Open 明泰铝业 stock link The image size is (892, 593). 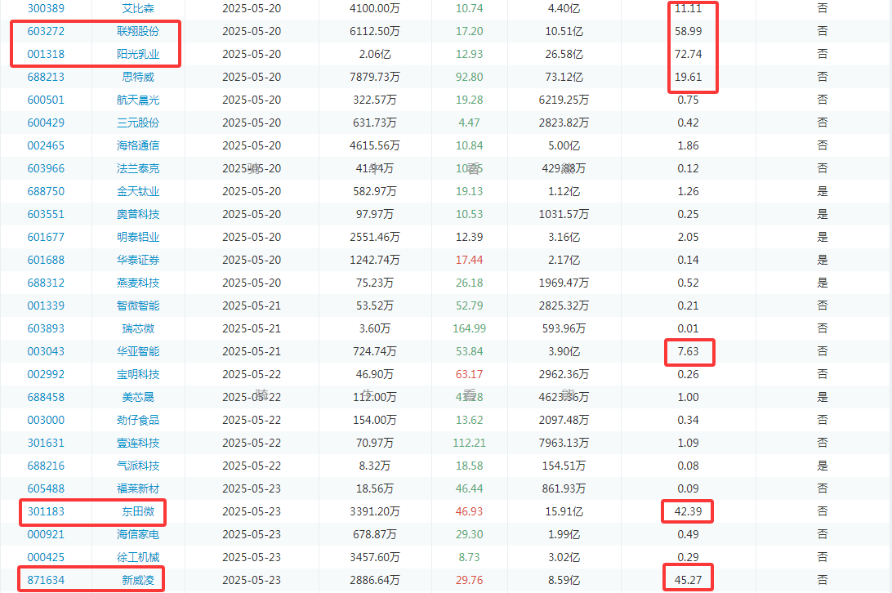[x=138, y=237]
